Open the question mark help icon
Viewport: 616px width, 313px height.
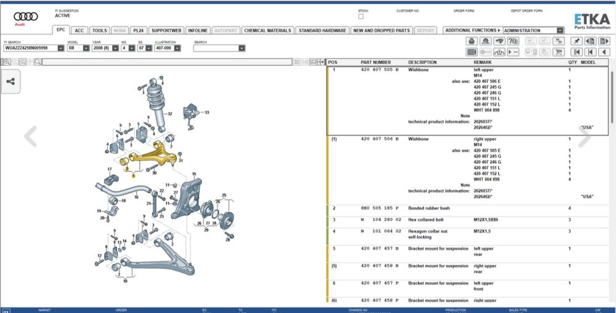click(513, 41)
